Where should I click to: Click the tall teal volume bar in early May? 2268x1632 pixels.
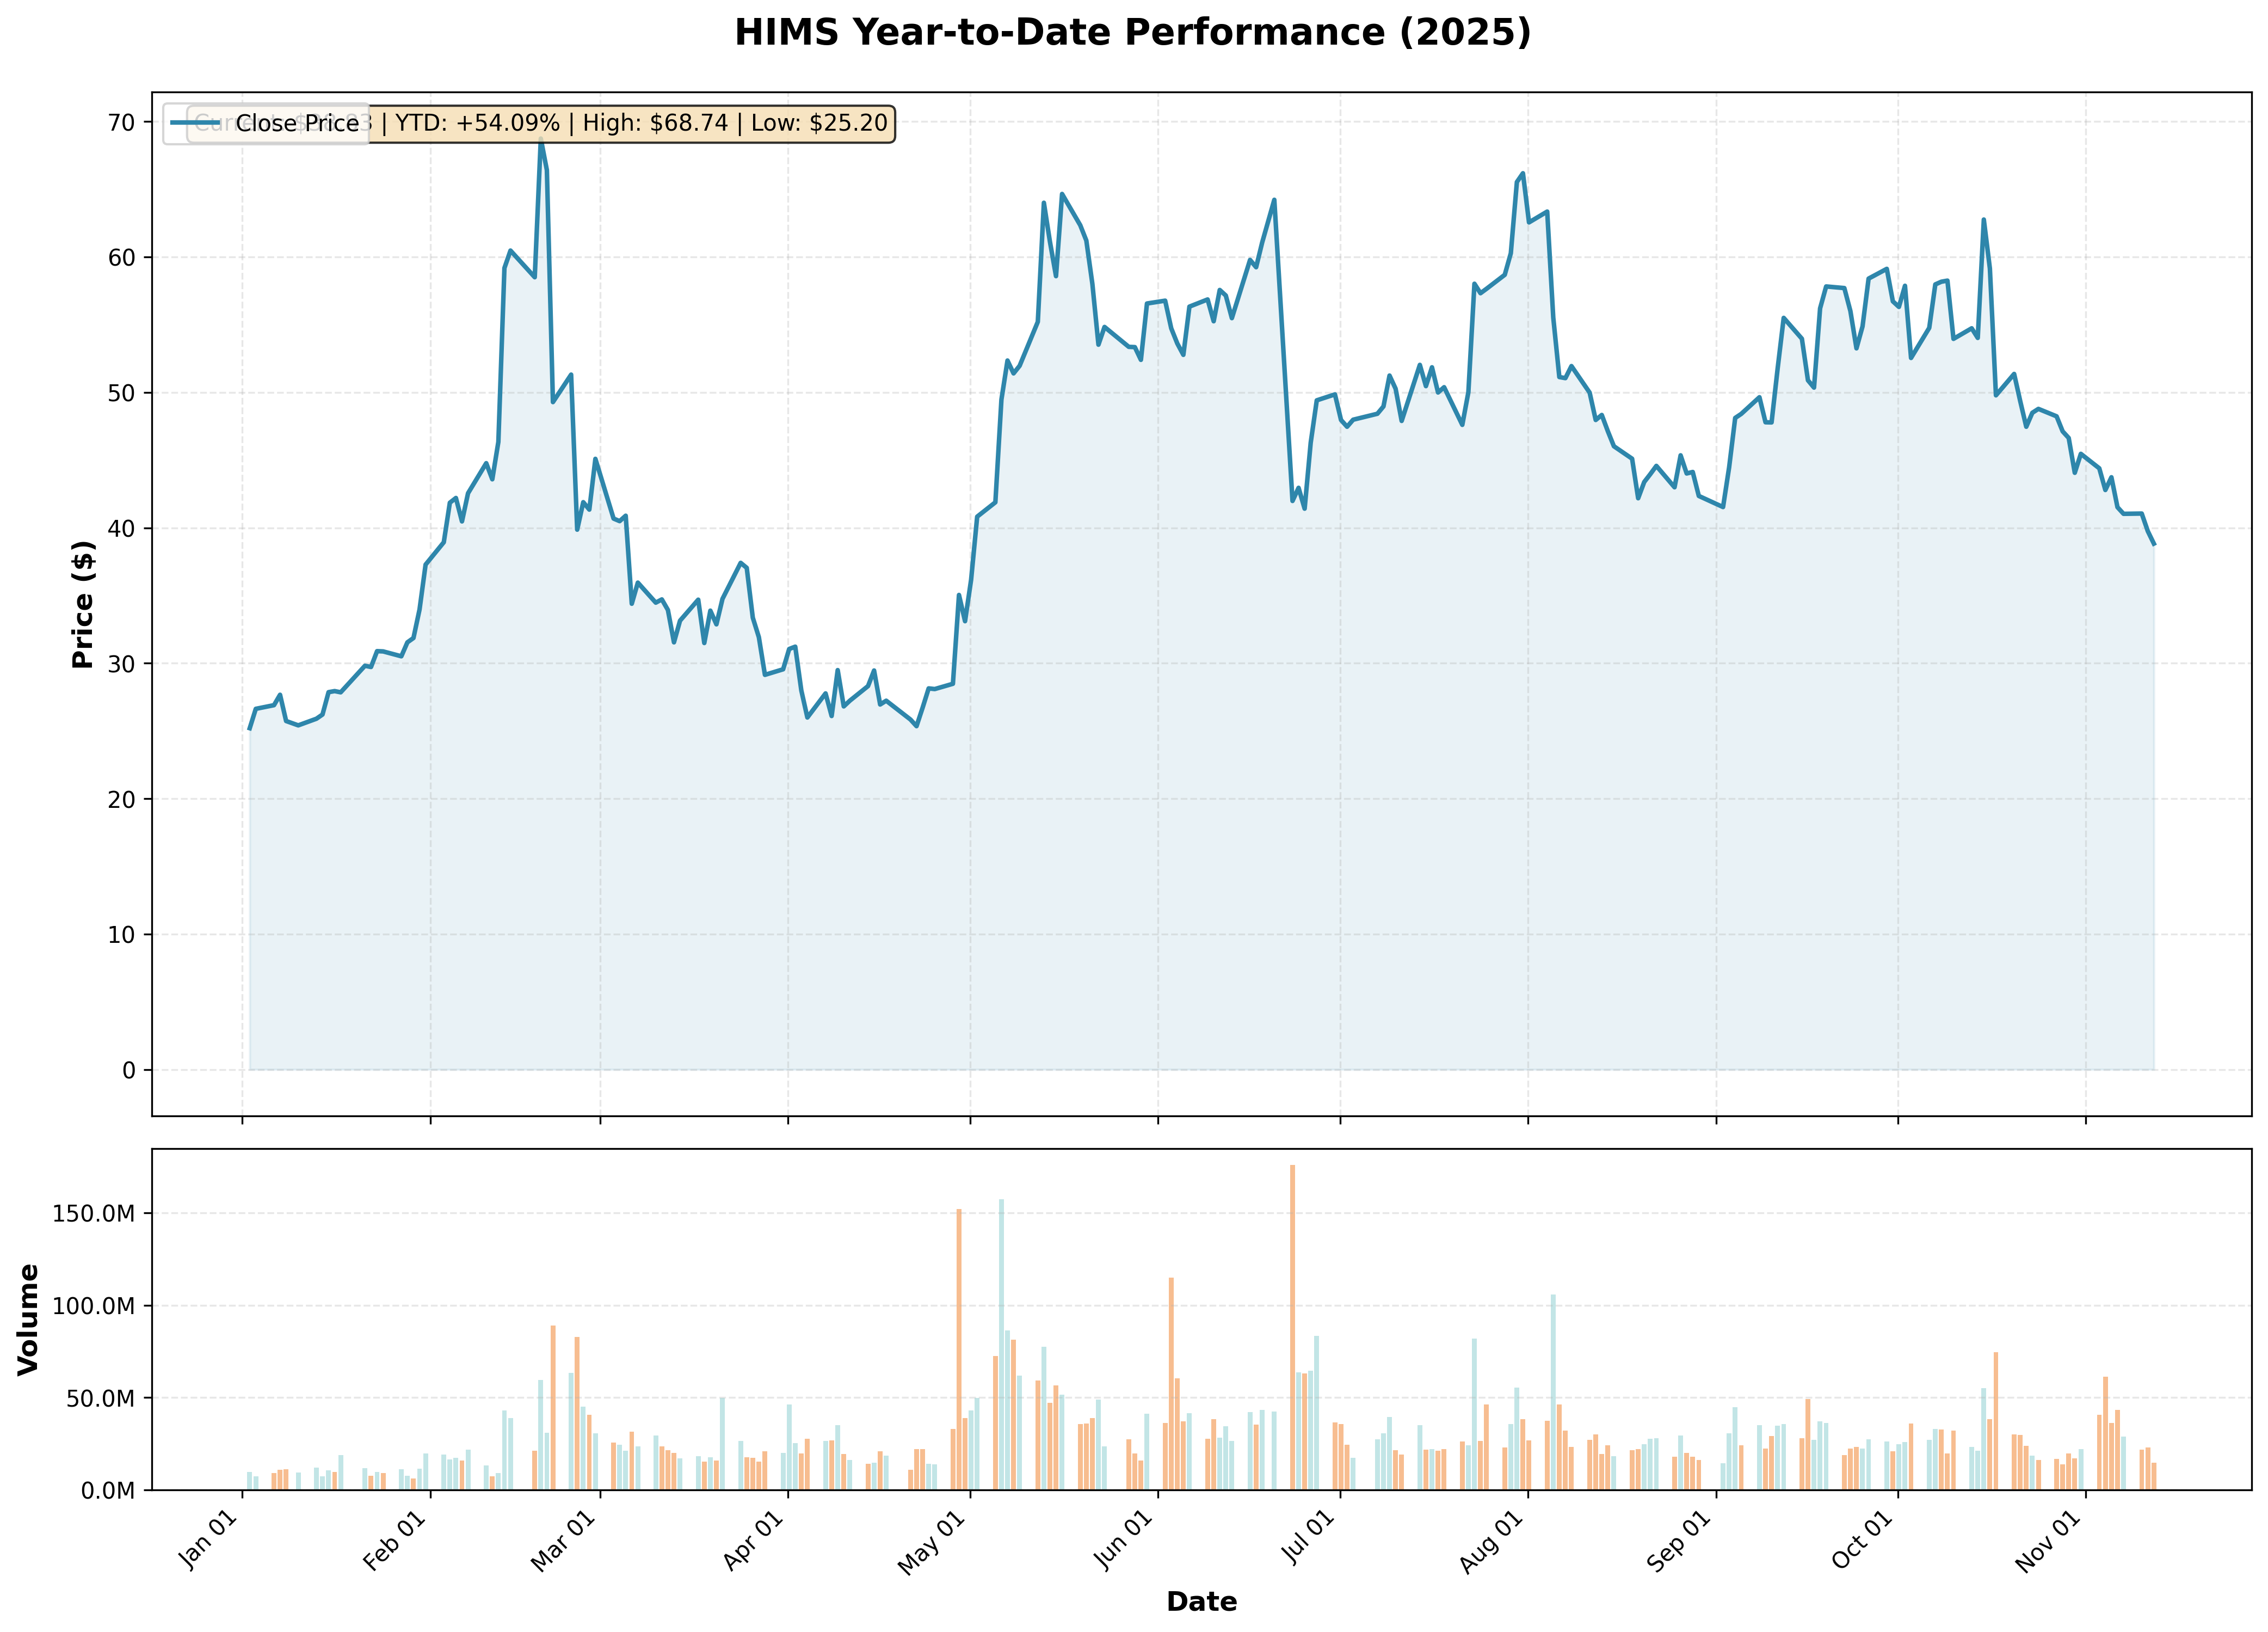pos(1001,1344)
